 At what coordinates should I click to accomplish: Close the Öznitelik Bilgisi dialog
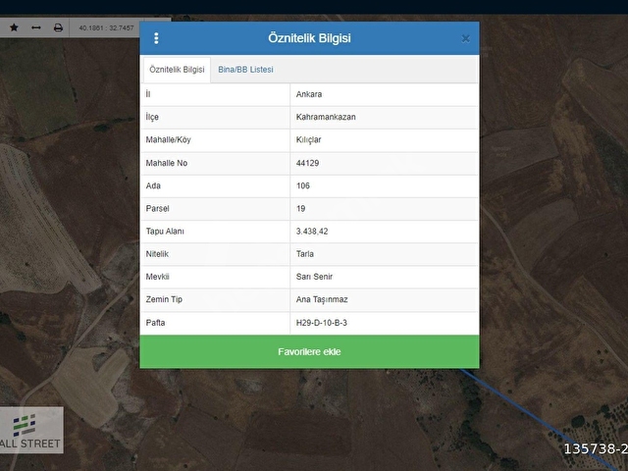(x=465, y=39)
